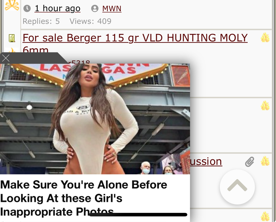The height and width of the screenshot is (222, 276).
Task: Open the 'Make Sure You're Alone' ad headline
Action: (84, 198)
